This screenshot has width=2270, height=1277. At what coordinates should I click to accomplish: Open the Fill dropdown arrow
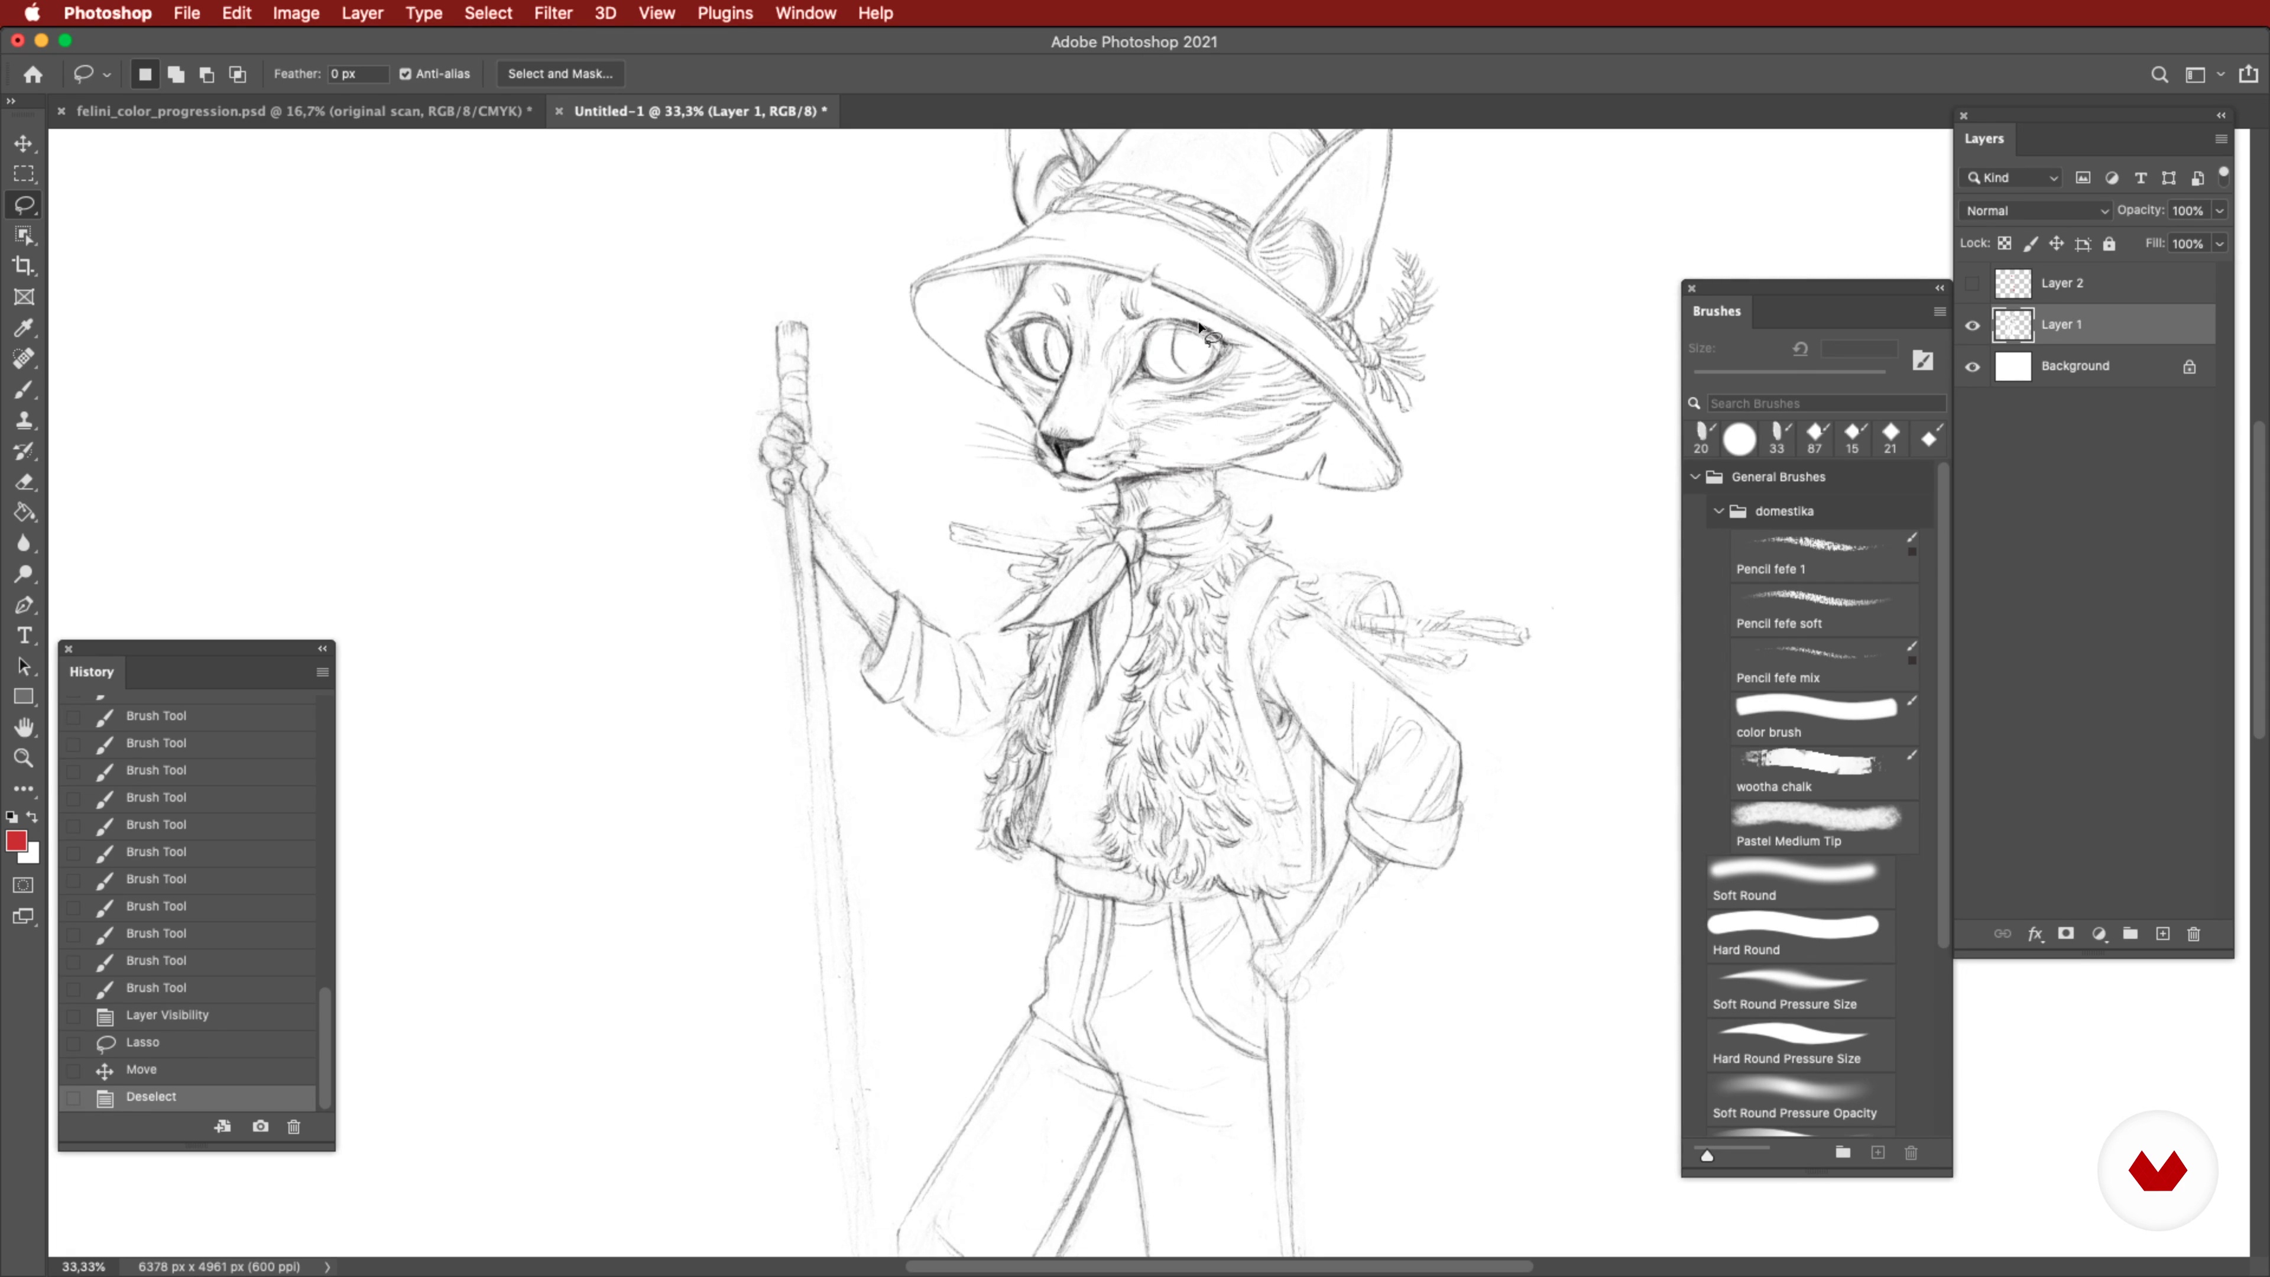point(2220,243)
